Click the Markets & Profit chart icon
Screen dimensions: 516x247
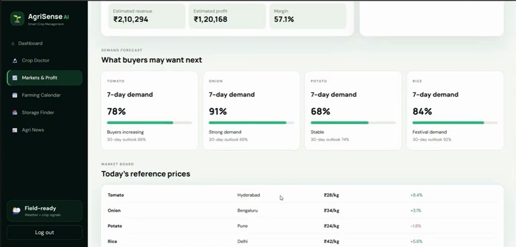click(15, 78)
